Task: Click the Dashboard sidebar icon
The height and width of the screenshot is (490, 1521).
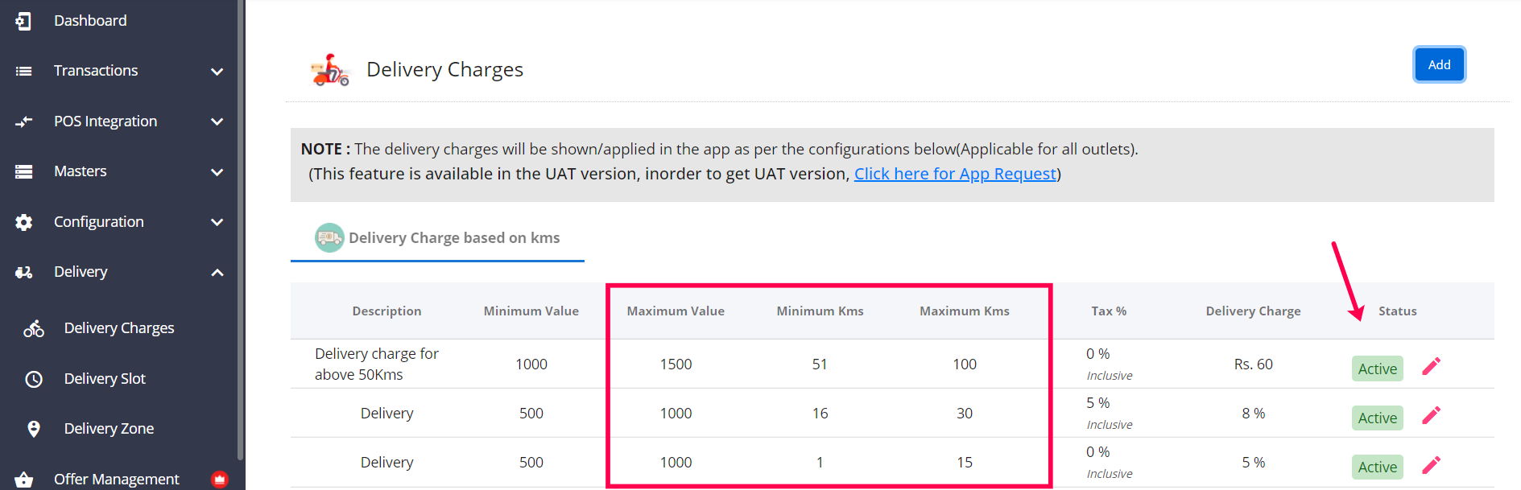Action: 23,21
